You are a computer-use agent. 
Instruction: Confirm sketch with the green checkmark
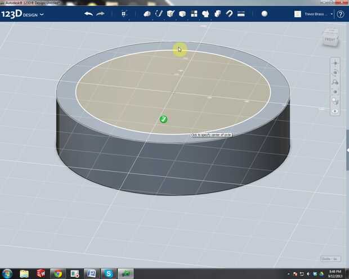pyautogui.click(x=164, y=119)
